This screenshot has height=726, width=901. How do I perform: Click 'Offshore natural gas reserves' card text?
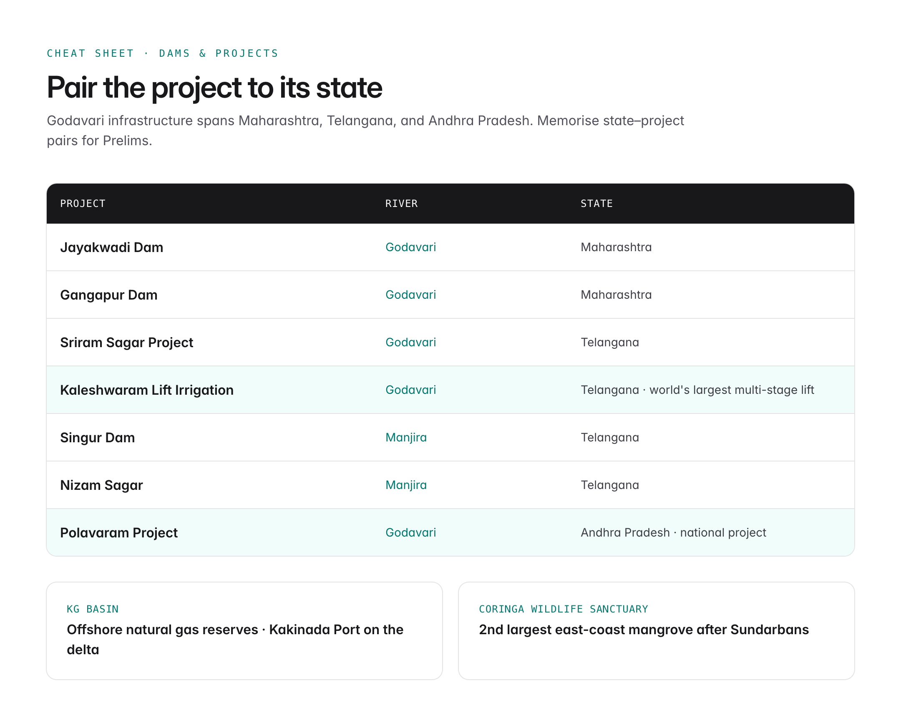[235, 640]
